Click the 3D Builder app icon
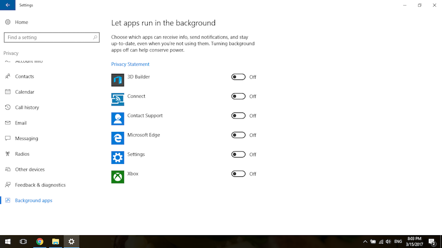The height and width of the screenshot is (248, 442). 117,80
